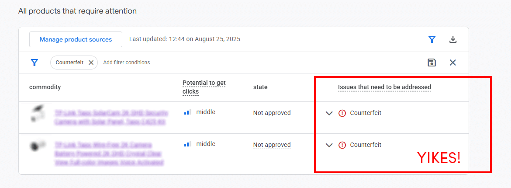
Task: Expand first product's Counterfeit issue
Action: 329,113
